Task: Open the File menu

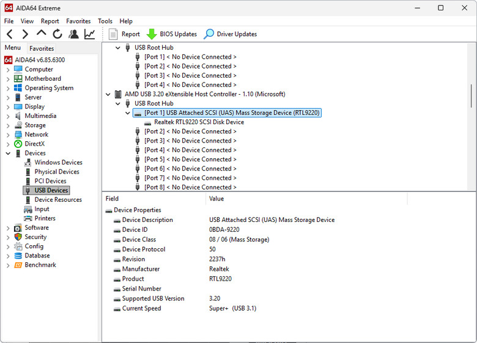Action: click(x=9, y=21)
